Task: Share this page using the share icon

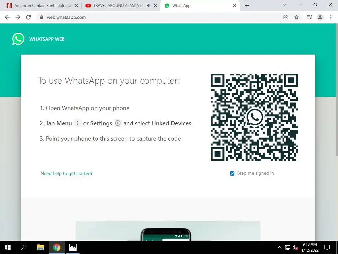Action: pos(286,17)
